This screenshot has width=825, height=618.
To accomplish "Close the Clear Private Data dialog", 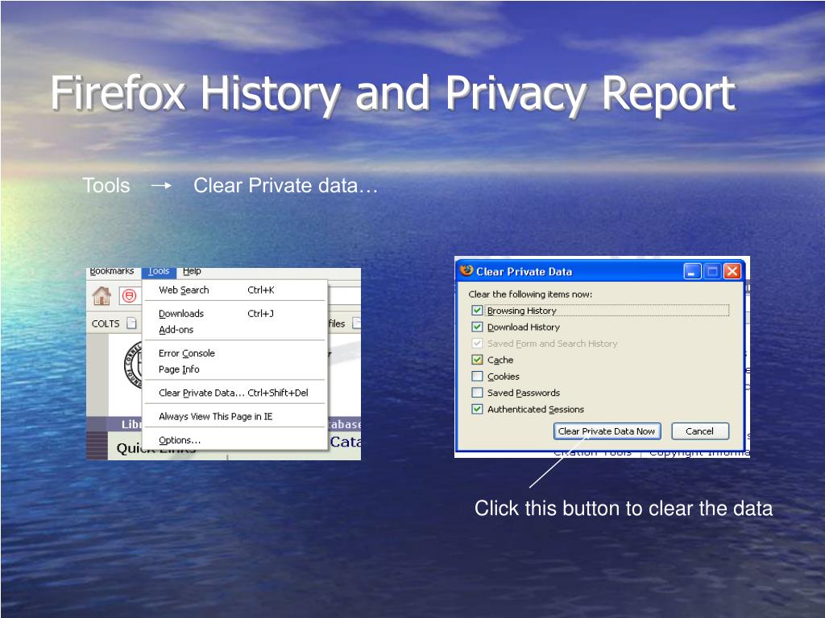I will pos(732,272).
